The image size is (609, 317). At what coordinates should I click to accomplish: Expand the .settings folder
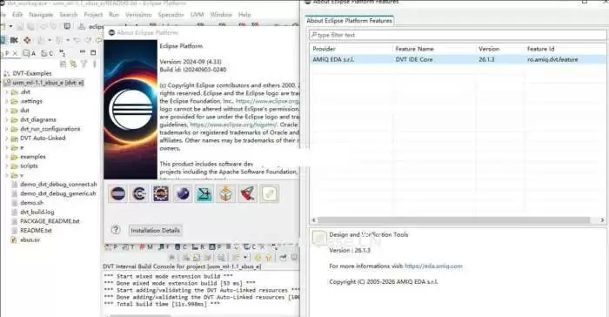click(6, 101)
